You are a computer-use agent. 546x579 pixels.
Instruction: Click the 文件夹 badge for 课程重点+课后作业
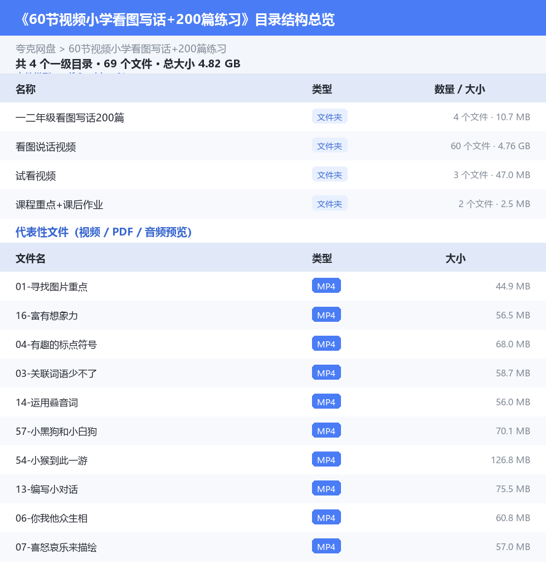pos(329,204)
